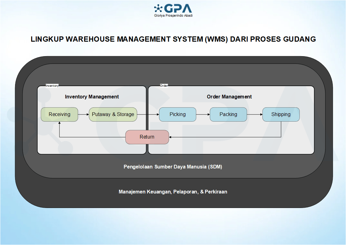Screen dimensions: 346x245
Task: Select the Inventory Management heading
Action: coord(92,97)
